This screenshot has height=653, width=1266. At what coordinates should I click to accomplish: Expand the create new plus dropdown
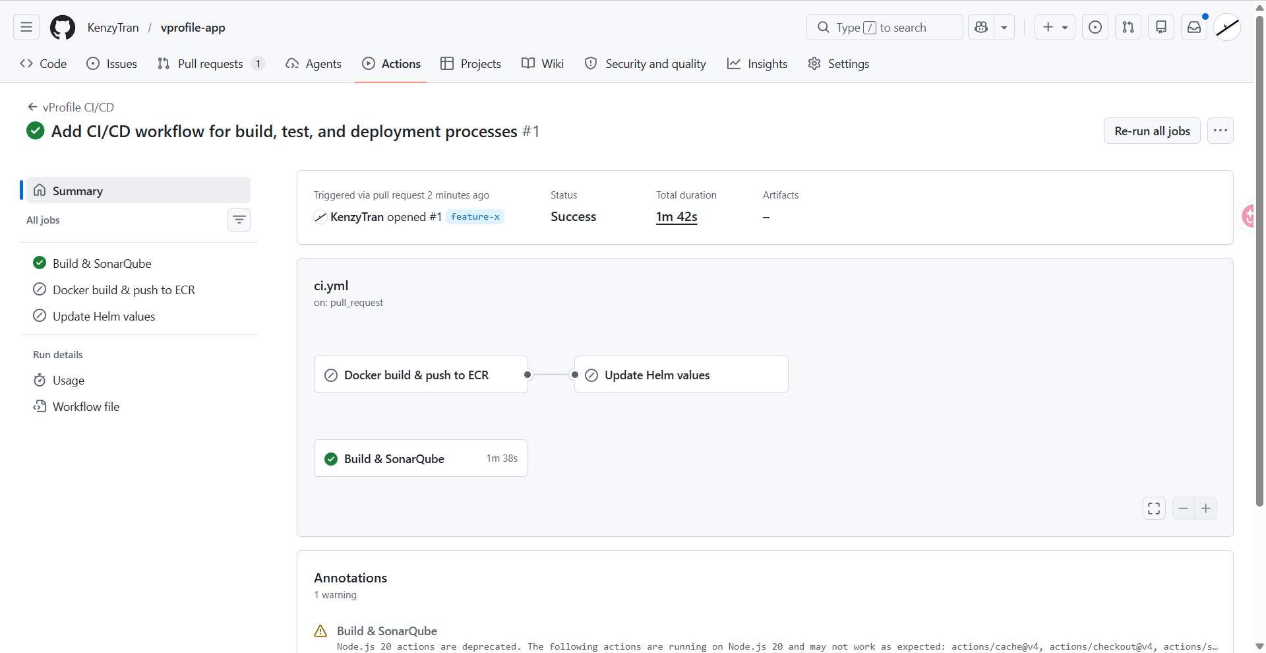coord(1055,27)
